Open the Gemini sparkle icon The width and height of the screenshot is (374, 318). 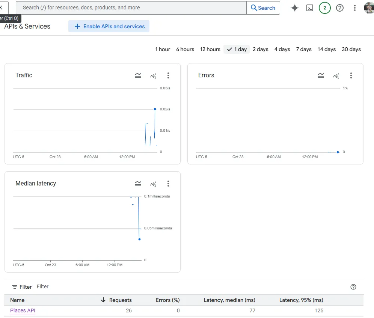click(x=294, y=8)
